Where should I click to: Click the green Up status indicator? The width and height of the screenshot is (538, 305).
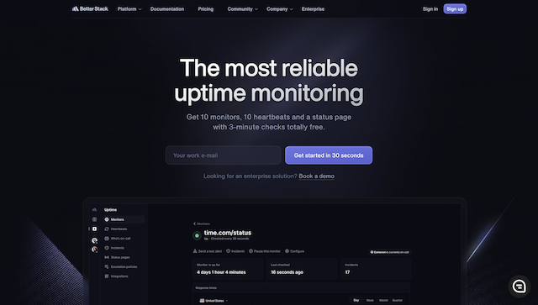pyautogui.click(x=197, y=235)
